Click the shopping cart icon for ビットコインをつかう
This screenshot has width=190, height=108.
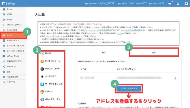tap(4, 46)
